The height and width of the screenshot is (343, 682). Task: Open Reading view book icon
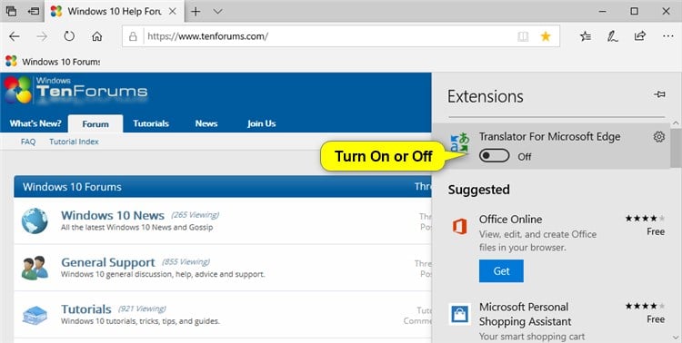coord(523,36)
